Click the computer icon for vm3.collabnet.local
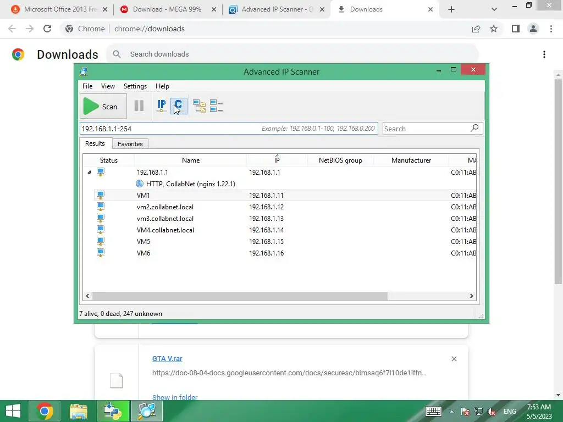Image resolution: width=563 pixels, height=422 pixels. (101, 218)
